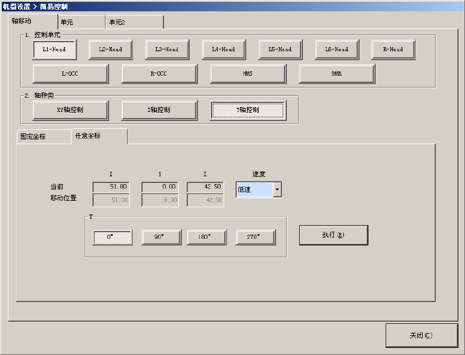The height and width of the screenshot is (355, 465).
Task: Click the 机器设置 > 简易控制 title text
Action: pos(35,7)
